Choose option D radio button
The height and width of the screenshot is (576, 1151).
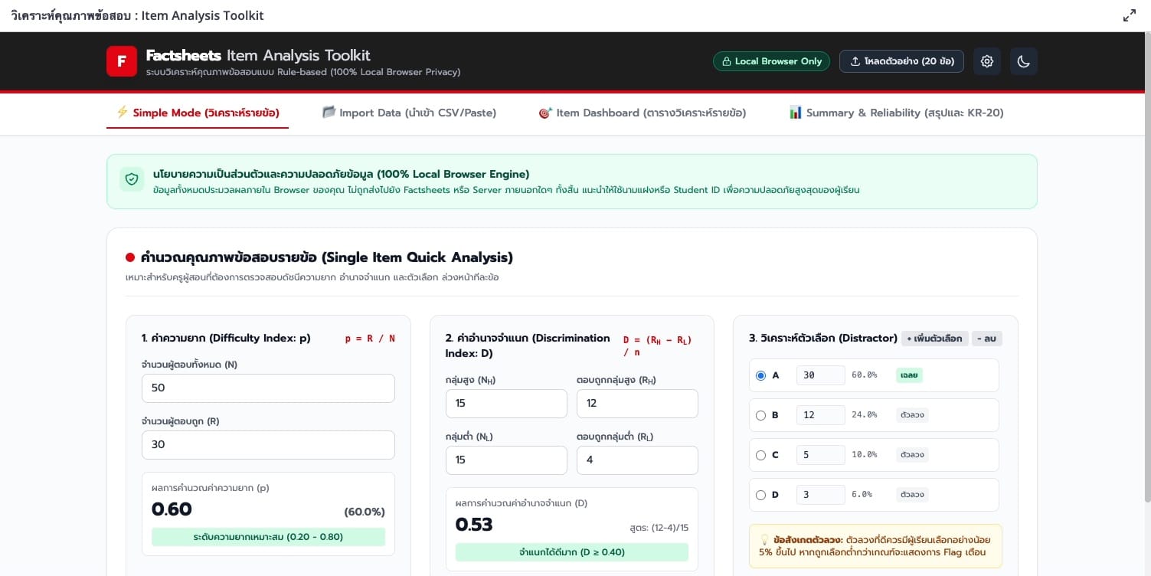[x=760, y=495]
